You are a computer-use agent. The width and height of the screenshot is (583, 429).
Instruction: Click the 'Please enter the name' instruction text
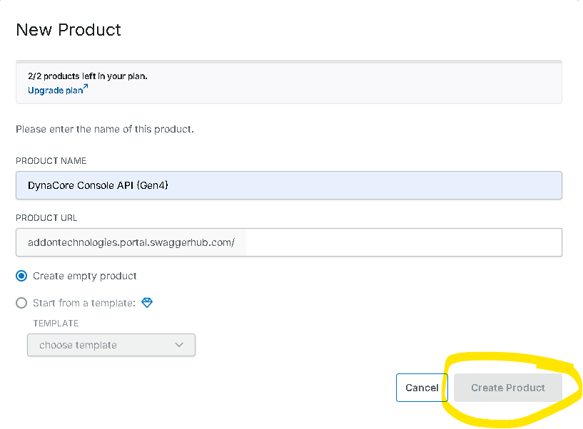point(104,130)
